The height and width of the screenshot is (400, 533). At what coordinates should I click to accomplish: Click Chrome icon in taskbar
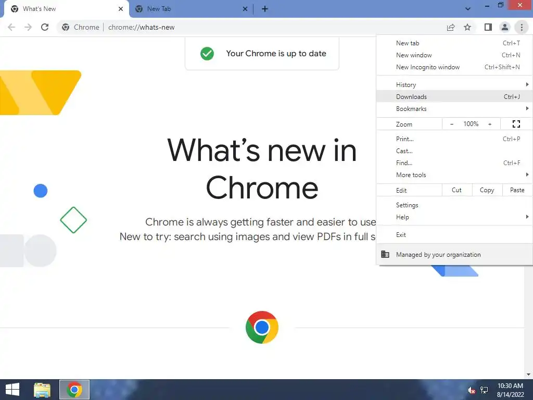(x=74, y=390)
